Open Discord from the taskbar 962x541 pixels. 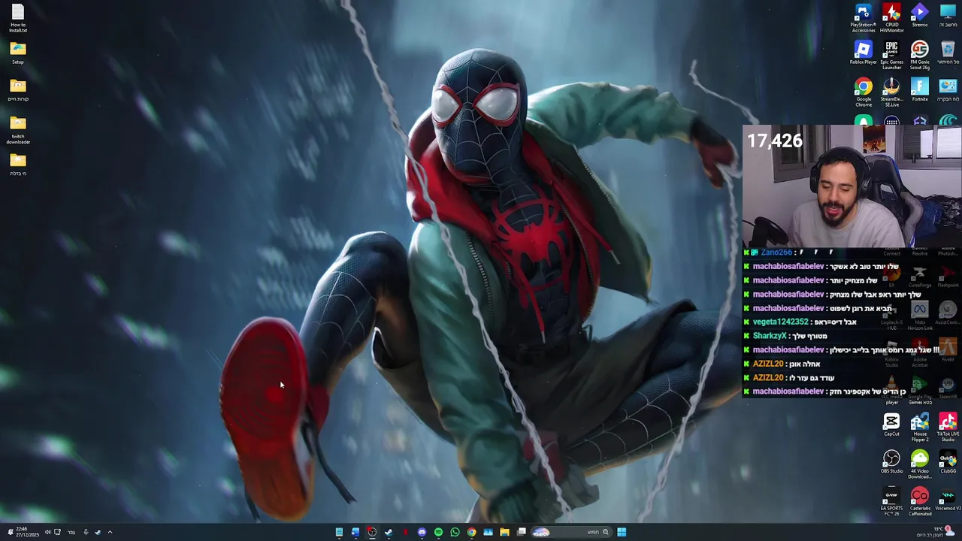[x=422, y=532]
